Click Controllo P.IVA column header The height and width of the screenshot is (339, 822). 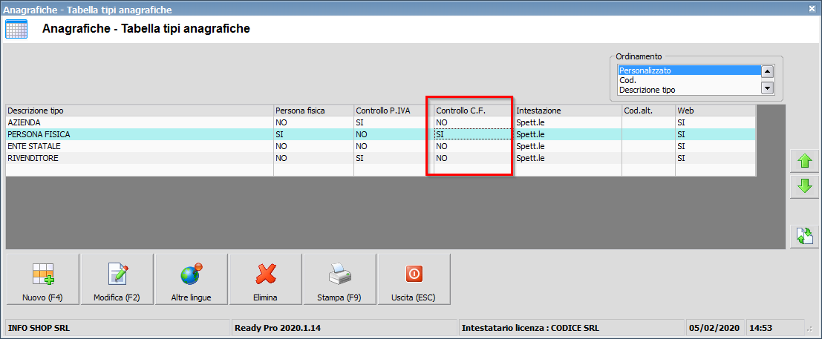(394, 111)
